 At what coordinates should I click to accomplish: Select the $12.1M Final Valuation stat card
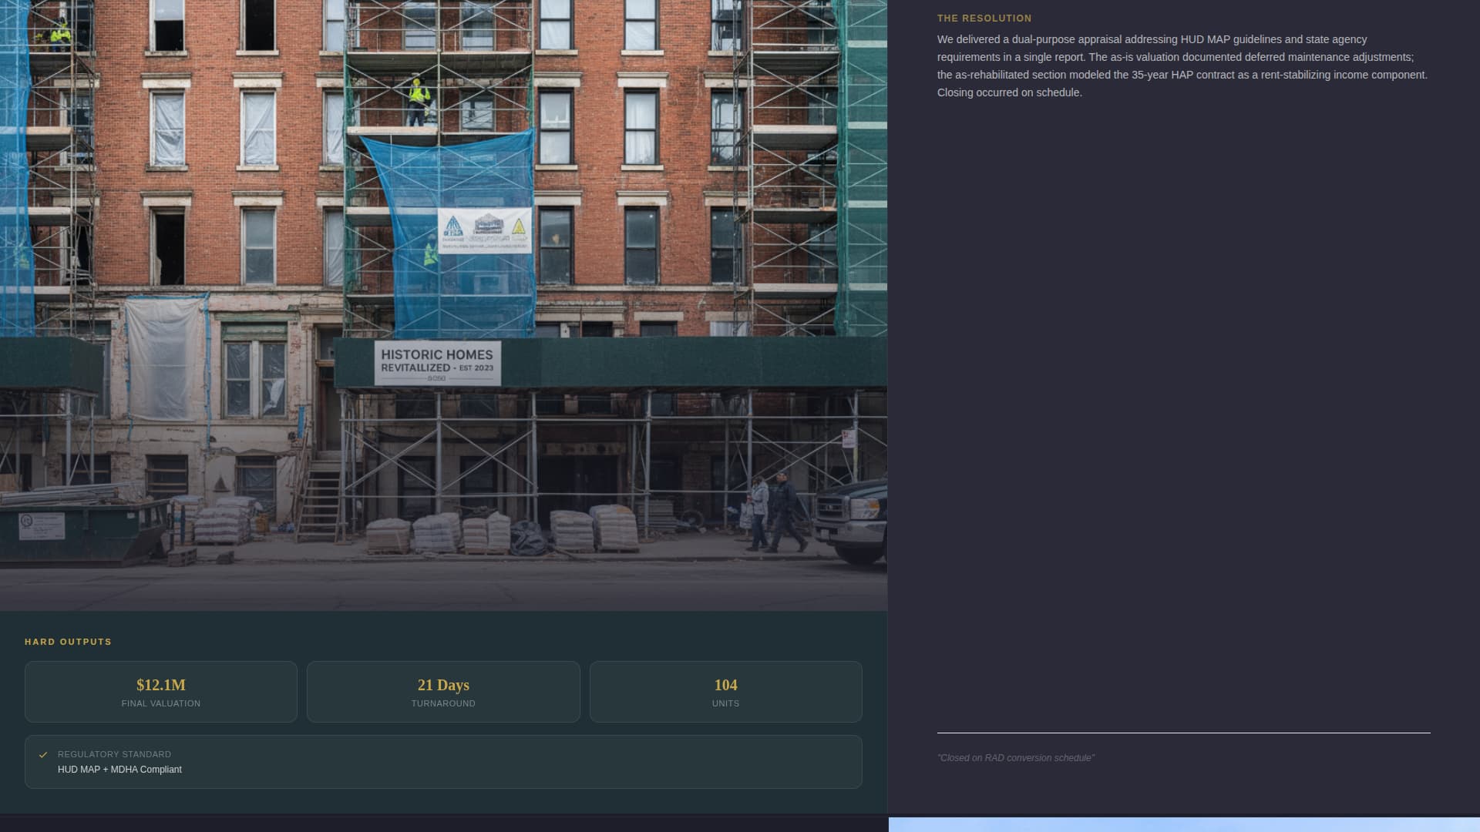tap(160, 690)
